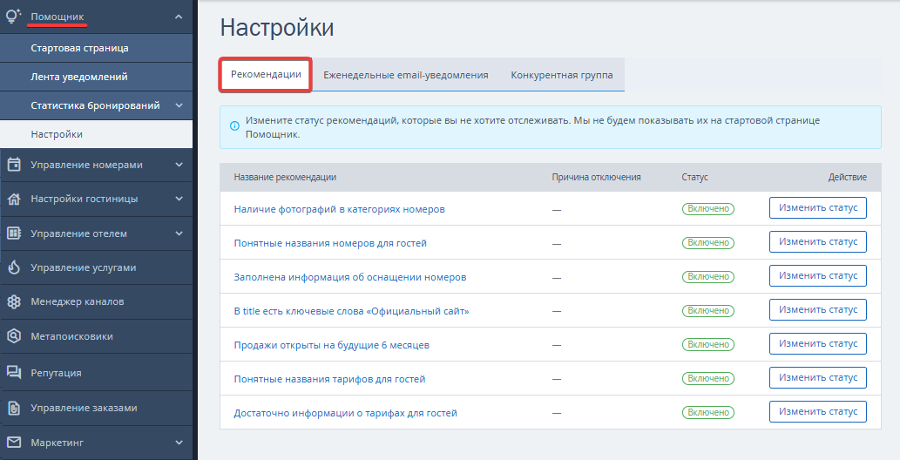
Task: Click Включено badge for Понятные названия тарифов
Action: click(x=708, y=378)
